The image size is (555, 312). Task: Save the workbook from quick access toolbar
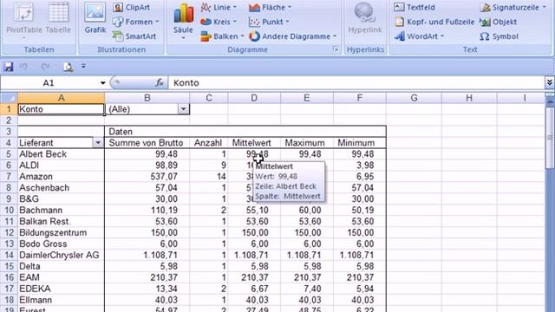pos(8,66)
